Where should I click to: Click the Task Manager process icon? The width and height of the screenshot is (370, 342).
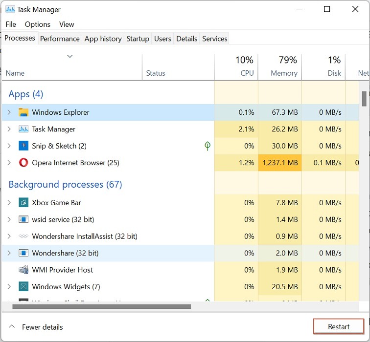(x=23, y=129)
